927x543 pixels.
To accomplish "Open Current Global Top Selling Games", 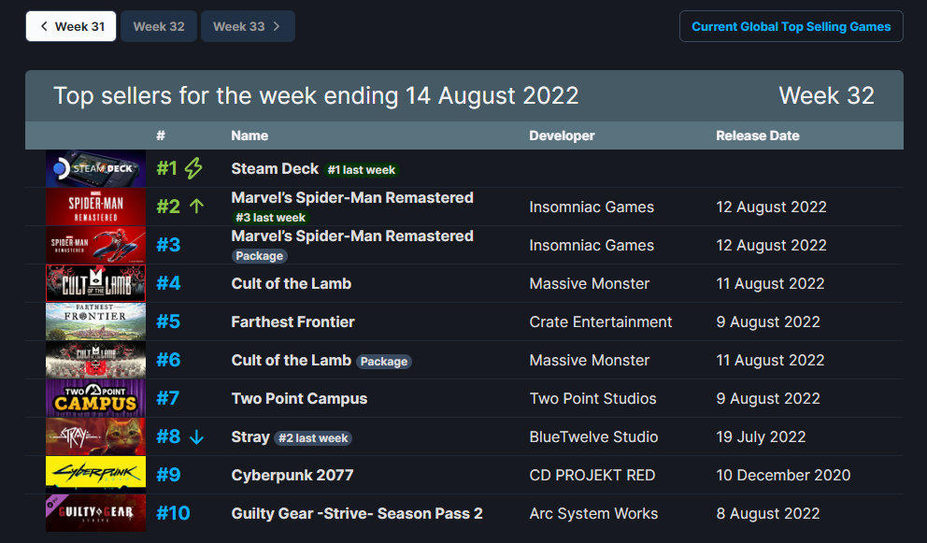I will pos(791,26).
